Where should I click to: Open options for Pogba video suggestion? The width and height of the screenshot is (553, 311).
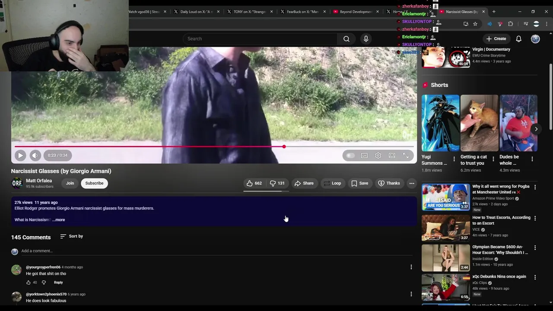click(535, 187)
